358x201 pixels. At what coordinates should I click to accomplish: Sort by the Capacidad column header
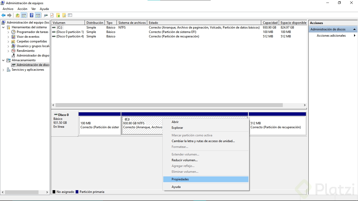click(x=270, y=23)
